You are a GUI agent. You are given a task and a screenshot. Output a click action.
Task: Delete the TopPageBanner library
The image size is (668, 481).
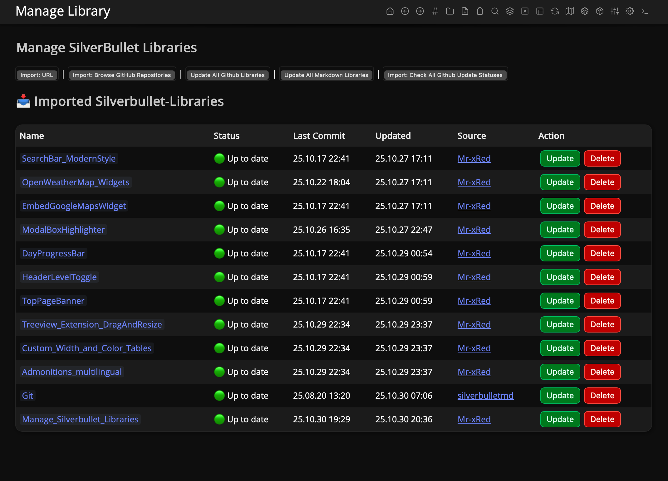(x=602, y=301)
